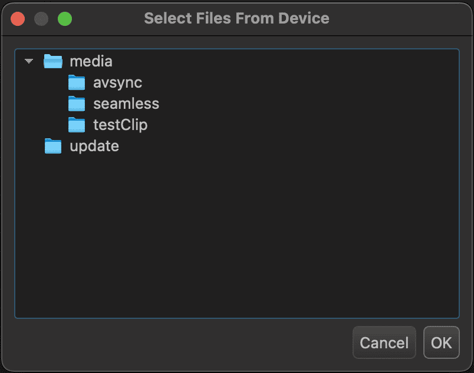474x373 pixels.
Task: Click the update folder icon
Action: [x=53, y=146]
